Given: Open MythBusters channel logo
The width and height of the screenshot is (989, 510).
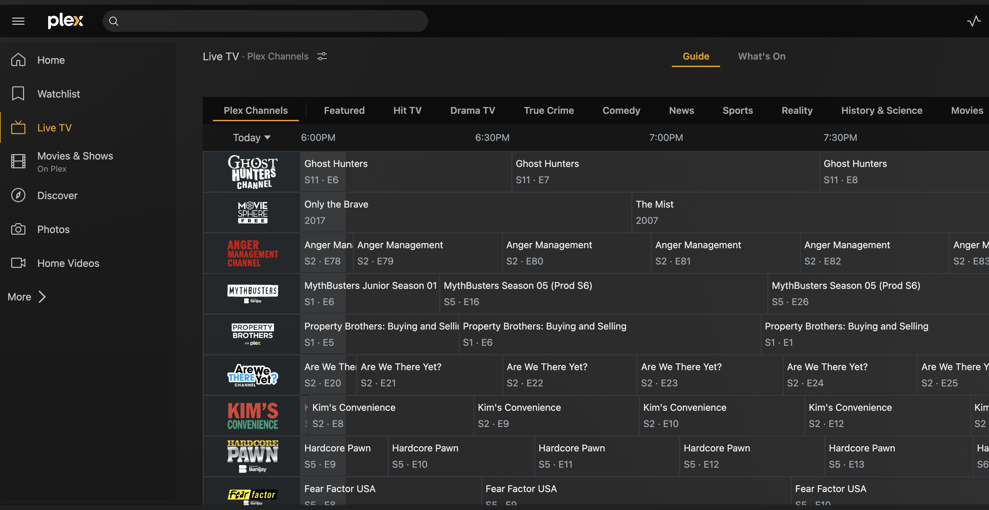Looking at the screenshot, I should coord(252,294).
